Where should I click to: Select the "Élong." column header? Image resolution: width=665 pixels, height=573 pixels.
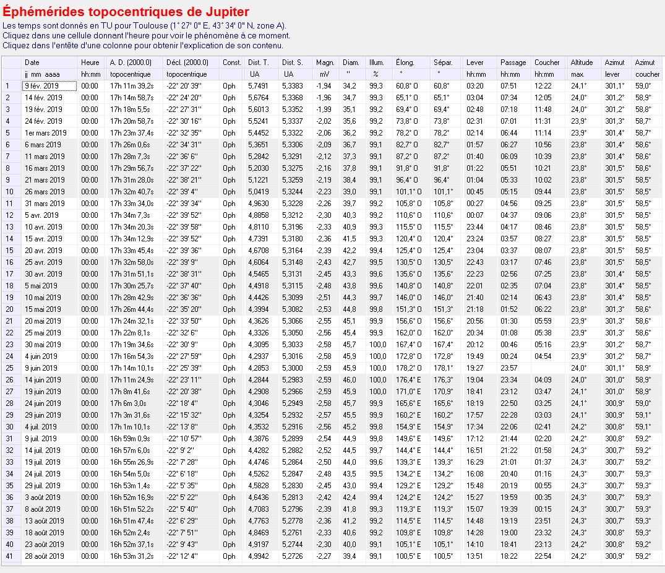tap(405, 62)
